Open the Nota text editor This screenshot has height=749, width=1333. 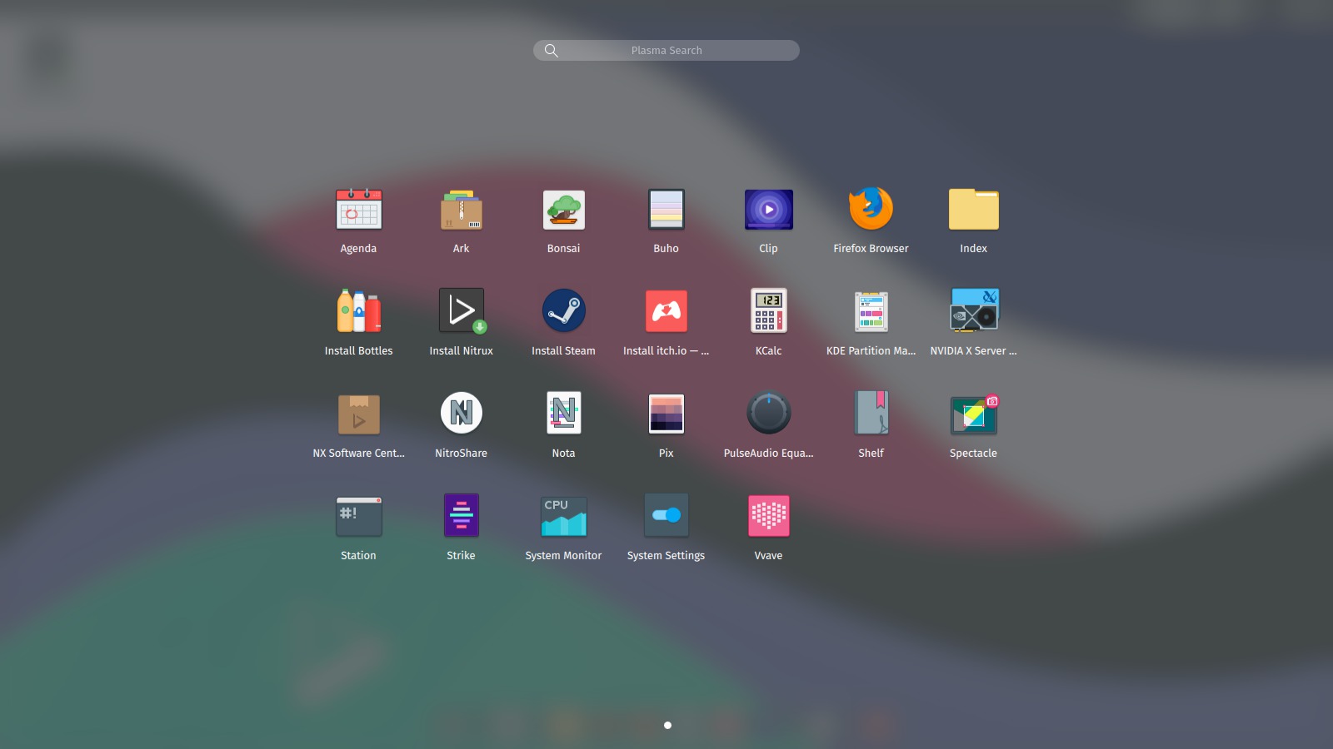pos(563,413)
